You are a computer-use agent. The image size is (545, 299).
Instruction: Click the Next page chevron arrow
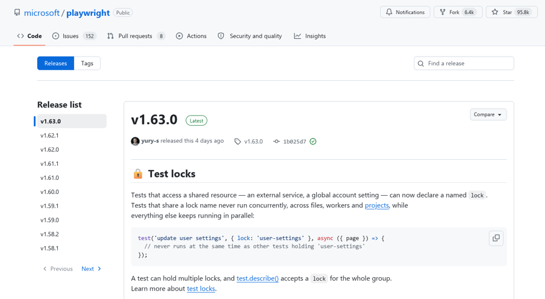coord(99,269)
